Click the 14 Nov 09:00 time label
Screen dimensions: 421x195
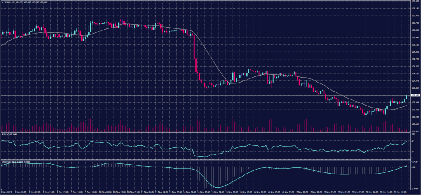pos(190,192)
